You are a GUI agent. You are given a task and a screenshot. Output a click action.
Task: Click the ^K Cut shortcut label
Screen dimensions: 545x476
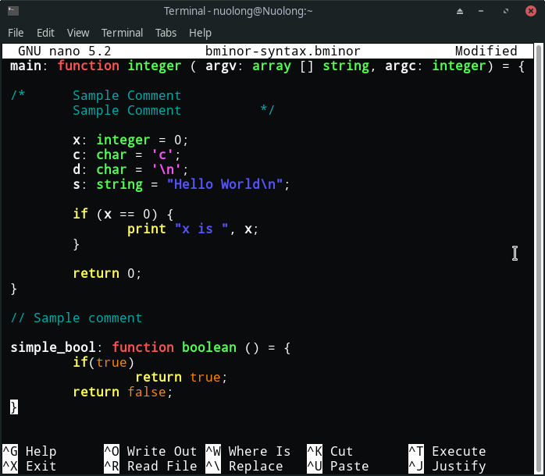point(330,451)
